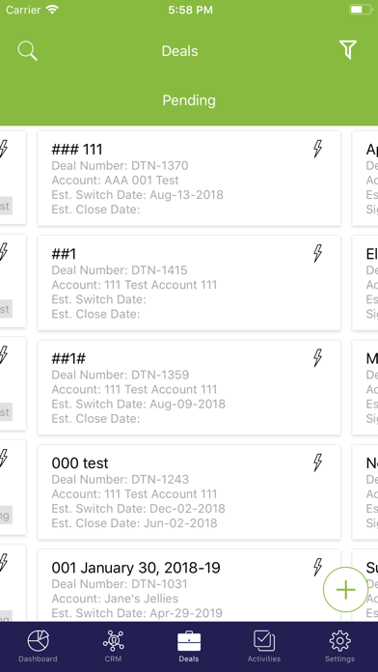Switch to the CRM tab
This screenshot has height=672, width=378.
113,646
